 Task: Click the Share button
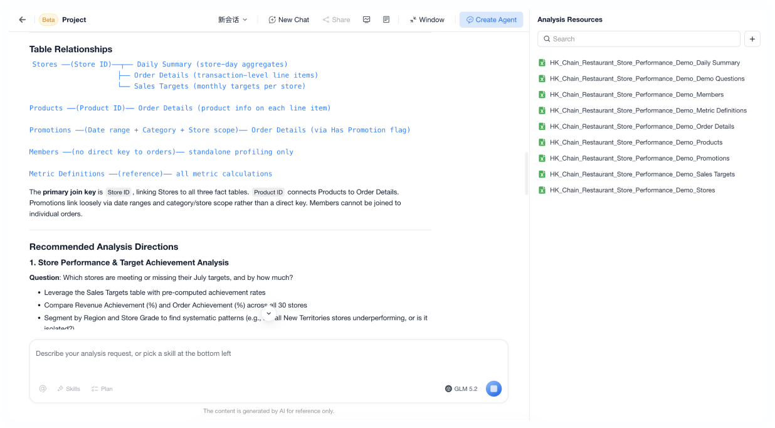click(337, 19)
